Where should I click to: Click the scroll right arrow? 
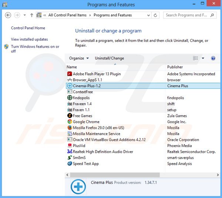[x=218, y=175]
